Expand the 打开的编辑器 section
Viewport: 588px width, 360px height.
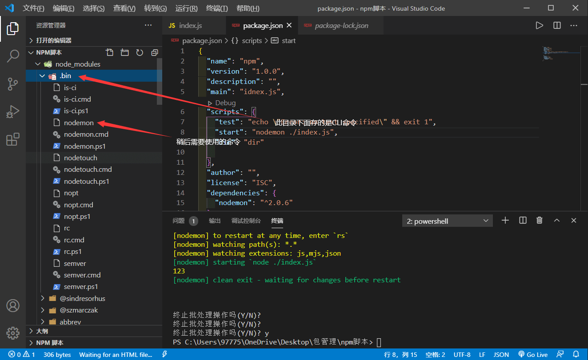click(93, 40)
